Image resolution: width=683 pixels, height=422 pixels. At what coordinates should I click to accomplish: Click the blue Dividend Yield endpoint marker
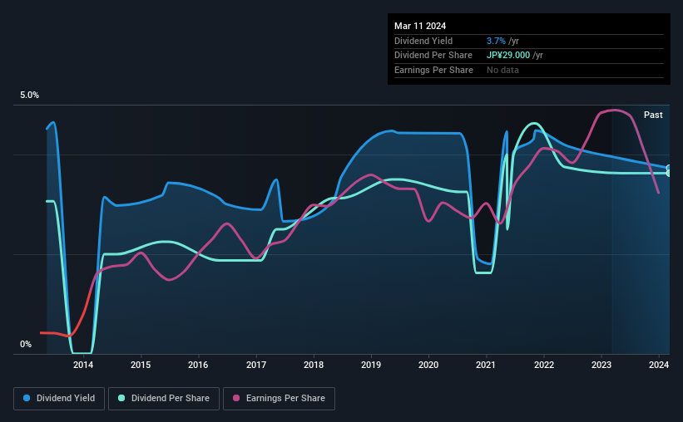click(669, 168)
